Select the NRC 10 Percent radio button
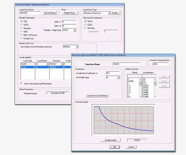This screenshot has width=186, height=155. tap(22, 35)
